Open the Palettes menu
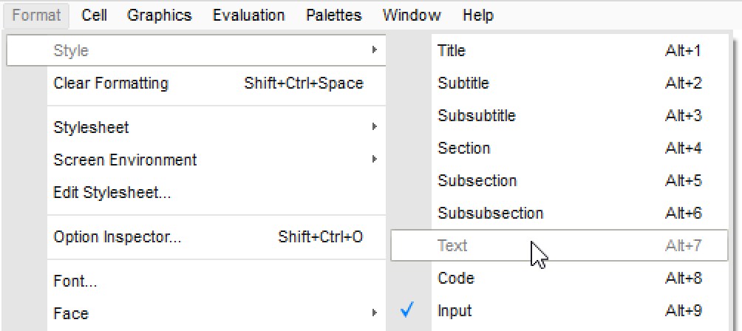This screenshot has width=742, height=331. point(334,15)
